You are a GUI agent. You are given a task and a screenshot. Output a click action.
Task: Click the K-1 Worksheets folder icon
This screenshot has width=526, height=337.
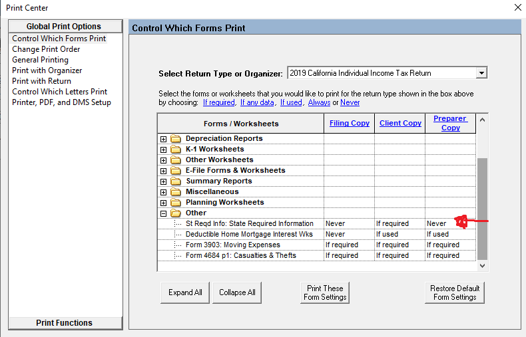click(176, 149)
